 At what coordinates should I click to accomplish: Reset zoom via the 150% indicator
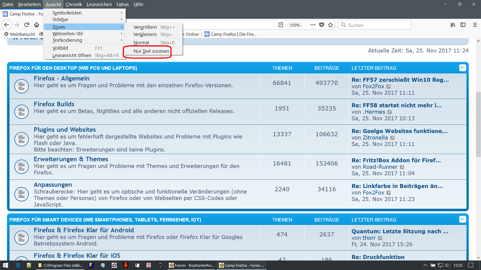pos(295,25)
